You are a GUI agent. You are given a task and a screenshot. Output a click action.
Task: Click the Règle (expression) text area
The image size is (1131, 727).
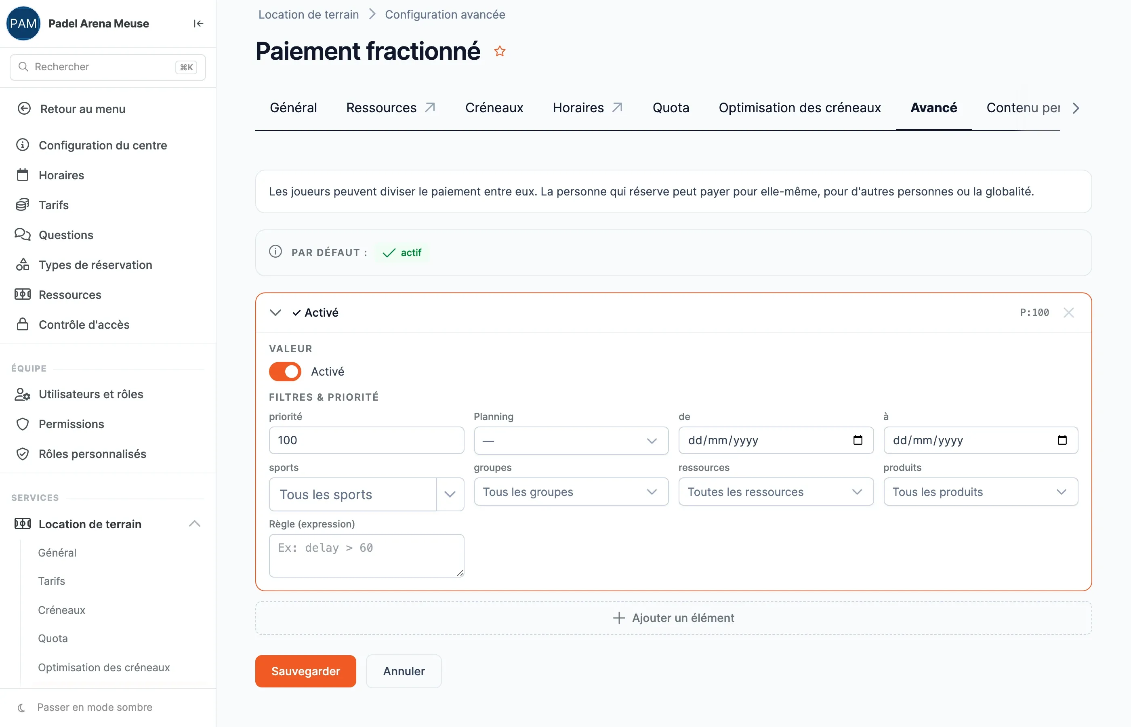(366, 556)
